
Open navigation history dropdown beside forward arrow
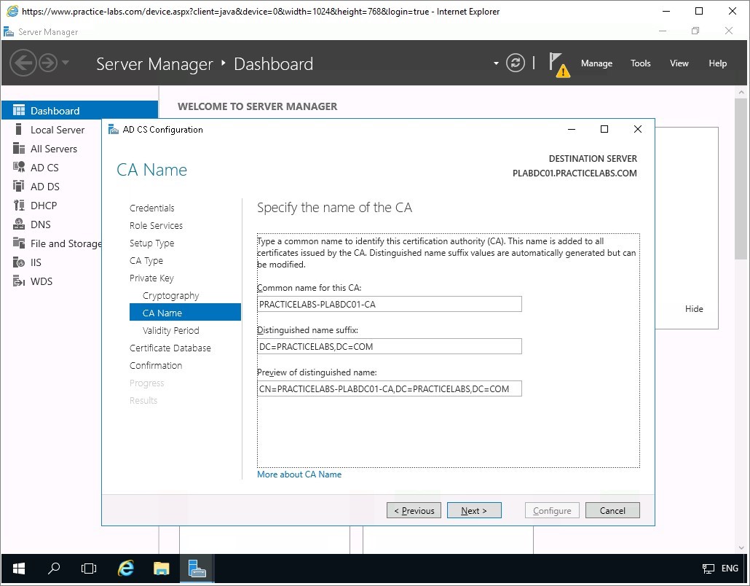66,63
